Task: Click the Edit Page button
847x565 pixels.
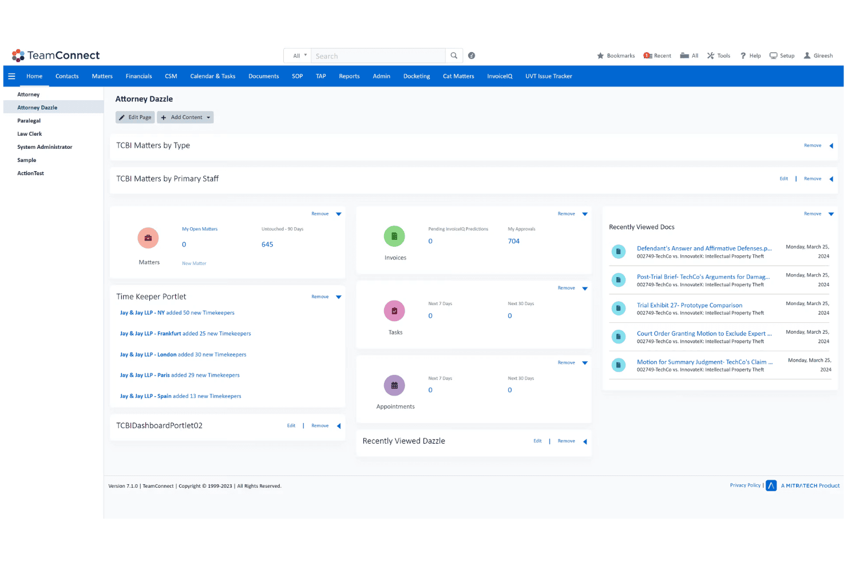Action: tap(135, 117)
